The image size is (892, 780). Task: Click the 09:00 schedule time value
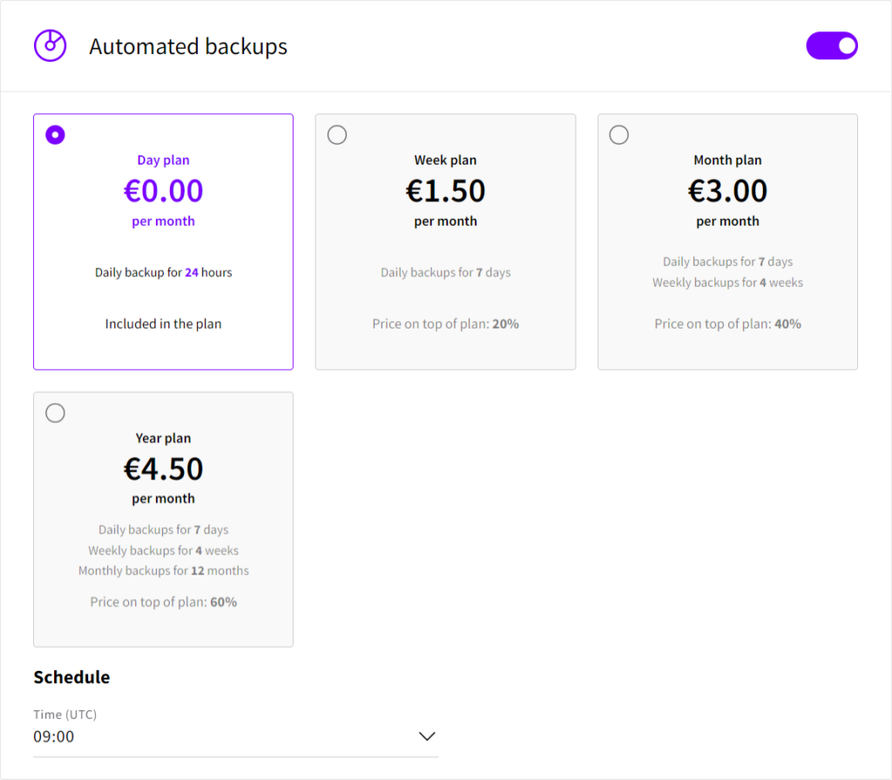[x=54, y=736]
